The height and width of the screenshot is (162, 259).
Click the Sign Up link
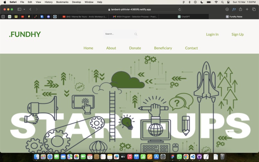[x=237, y=34]
